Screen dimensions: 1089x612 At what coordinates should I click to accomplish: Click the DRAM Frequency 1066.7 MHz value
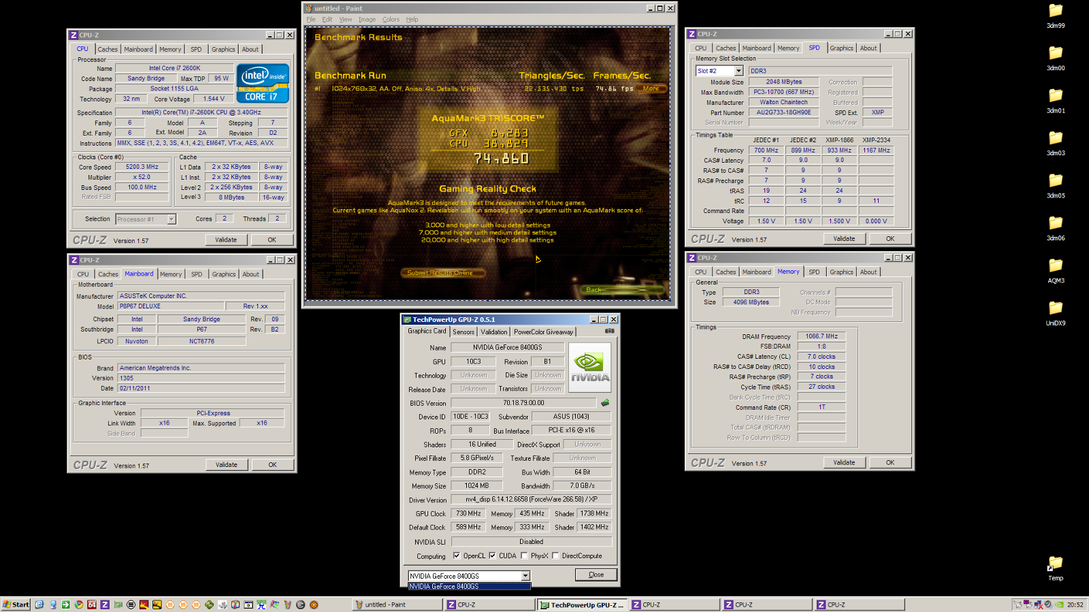pyautogui.click(x=822, y=336)
